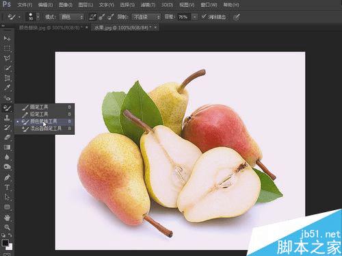Viewport: 342px width, 256px height.
Task: Select the Clone Stamp tool
Action: tap(7, 118)
